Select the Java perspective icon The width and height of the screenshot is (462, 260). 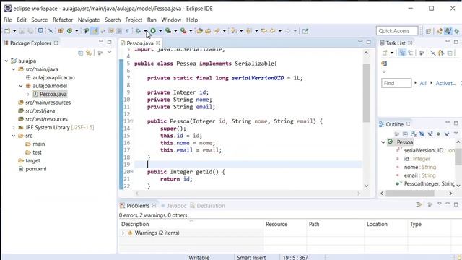[448, 31]
